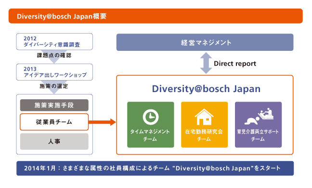Click the Direct report text label
312x188 pixels.
point(235,64)
